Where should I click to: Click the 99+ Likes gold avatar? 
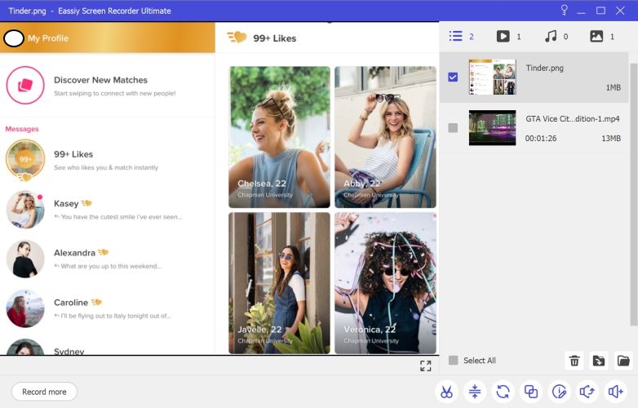click(25, 159)
